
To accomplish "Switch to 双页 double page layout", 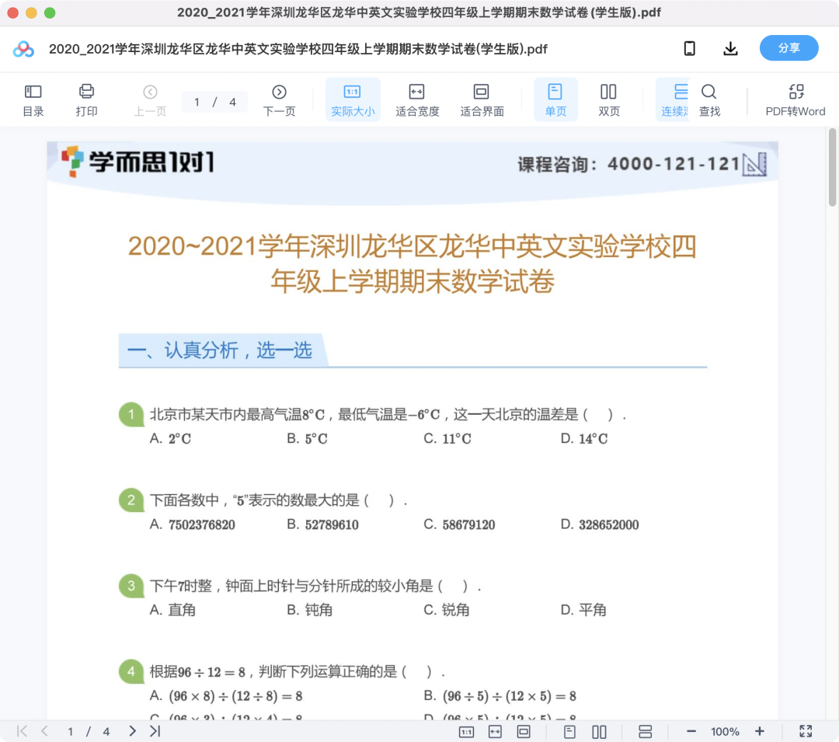I will pos(608,100).
